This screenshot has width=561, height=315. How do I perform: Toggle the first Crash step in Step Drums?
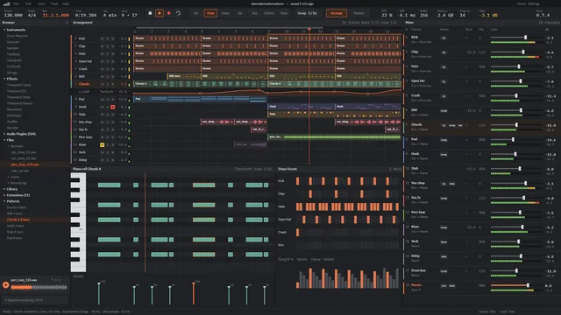pyautogui.click(x=298, y=232)
